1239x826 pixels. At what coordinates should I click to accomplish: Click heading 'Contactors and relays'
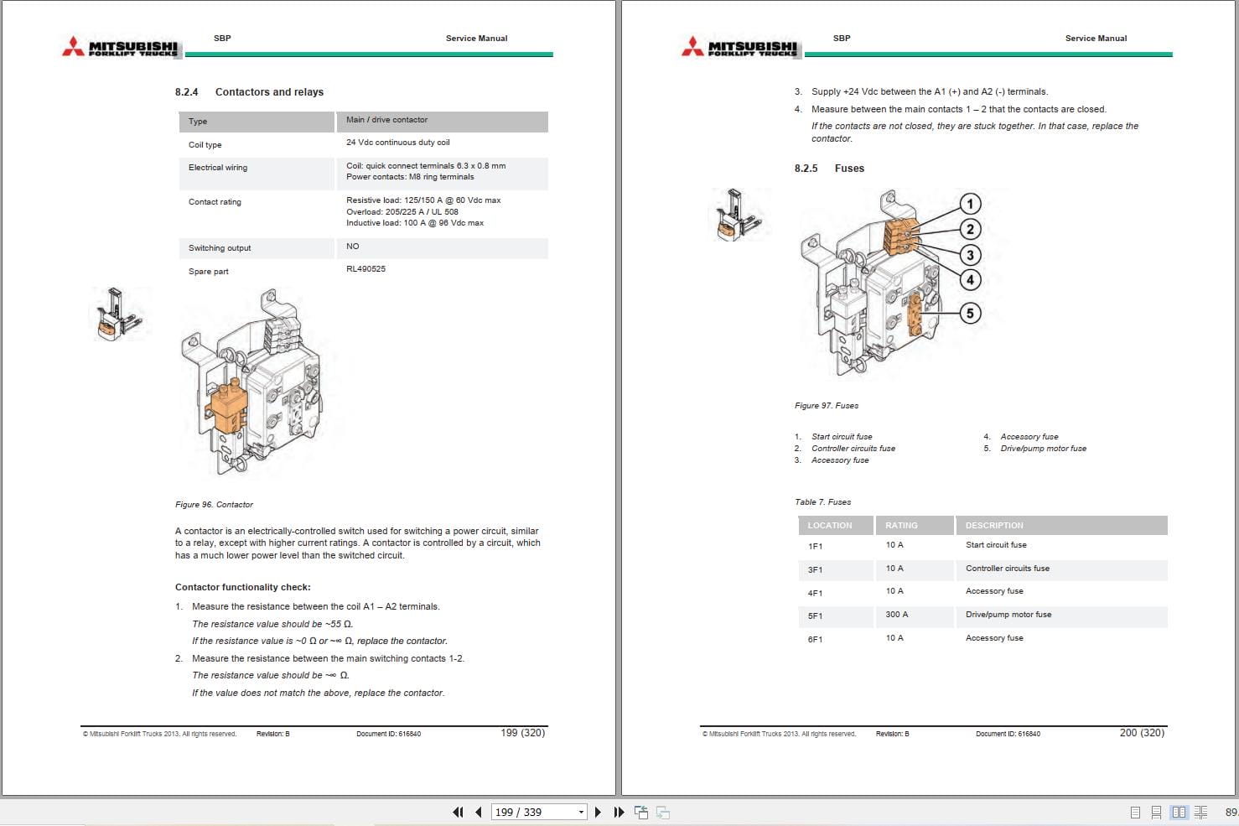[269, 92]
